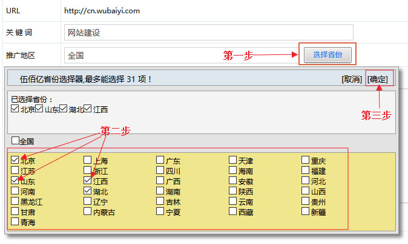Image resolution: width=408 pixels, height=244 pixels.
Task: Tick the 新疆 checkbox
Action: pyautogui.click(x=306, y=211)
